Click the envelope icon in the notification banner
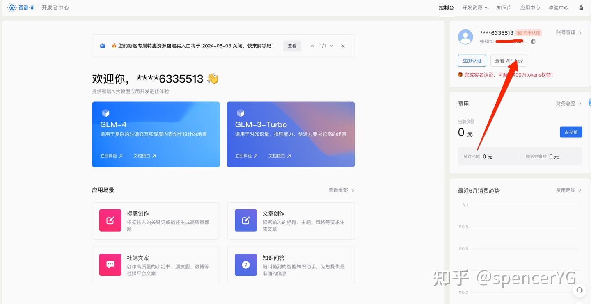The height and width of the screenshot is (304, 591). pyautogui.click(x=103, y=45)
